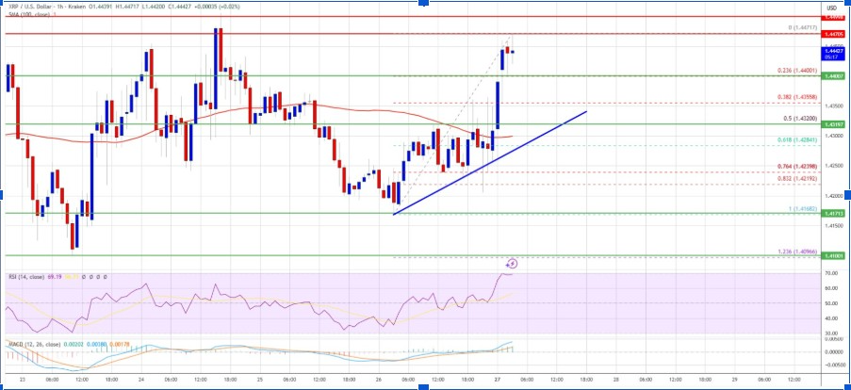The width and height of the screenshot is (851, 390).
Task: Click the lightning bolt event icon above RSI
Action: pos(512,264)
